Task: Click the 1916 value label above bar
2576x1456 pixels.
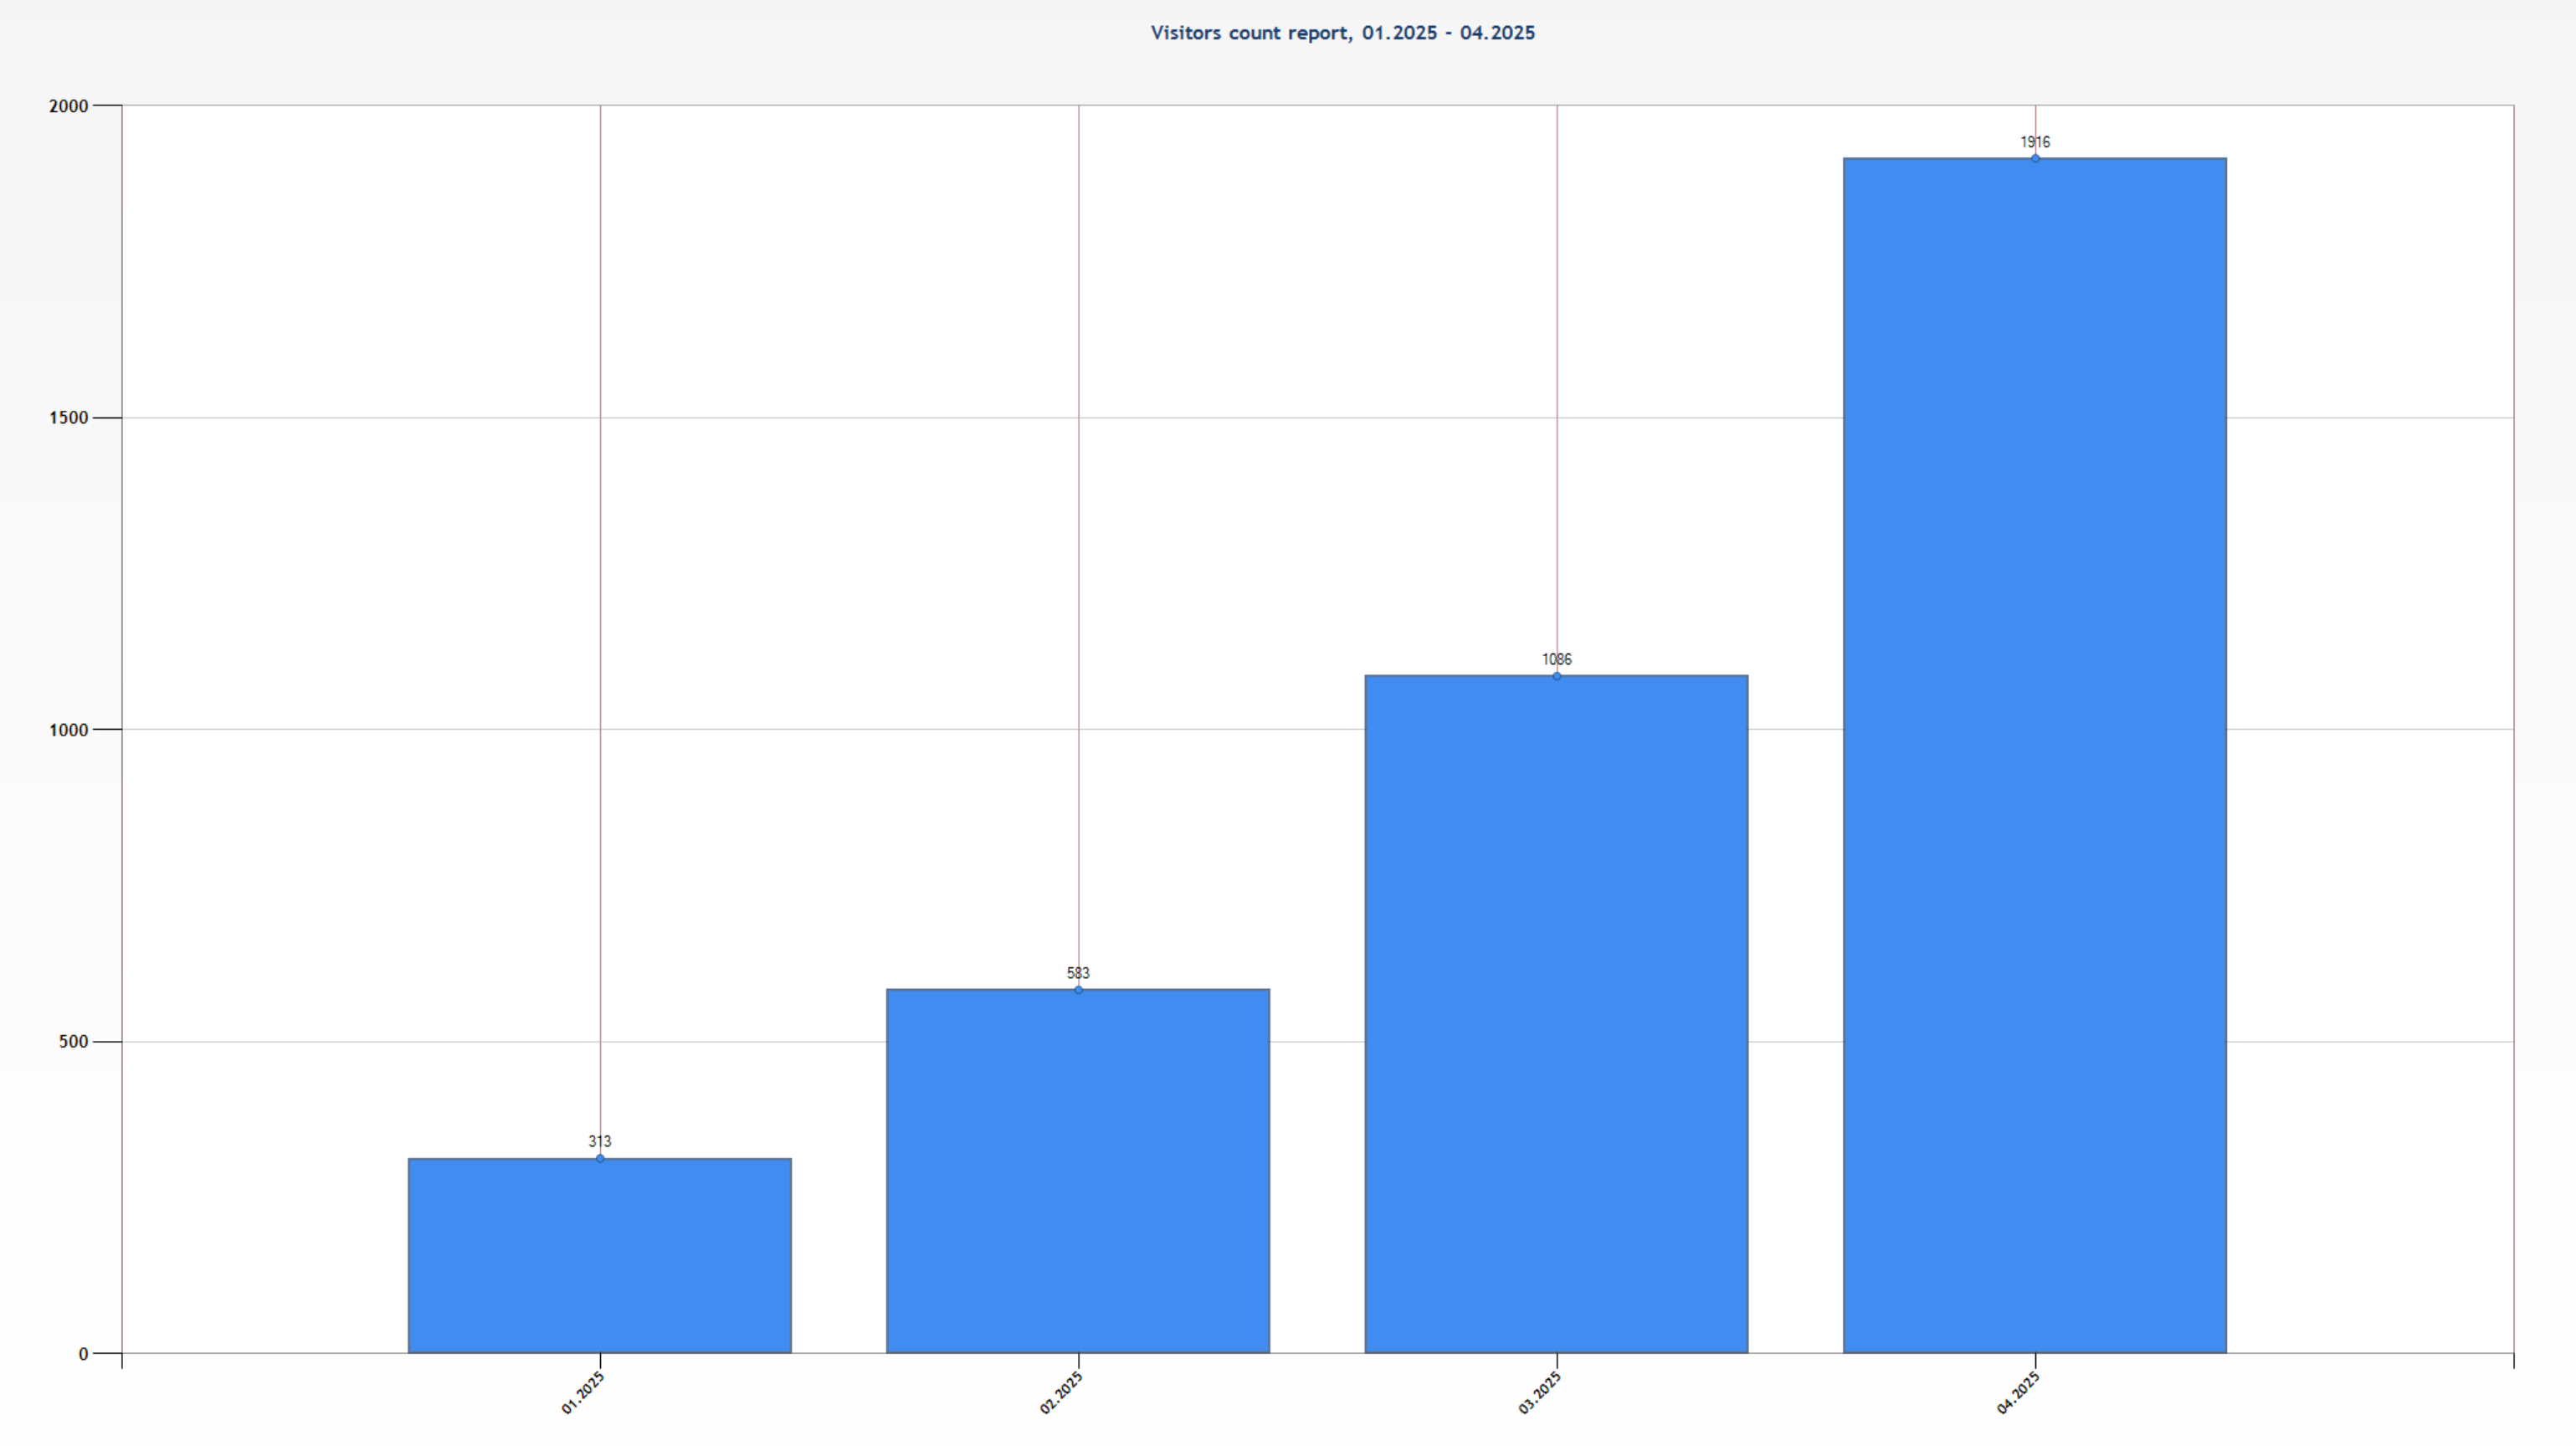Action: (x=2035, y=142)
